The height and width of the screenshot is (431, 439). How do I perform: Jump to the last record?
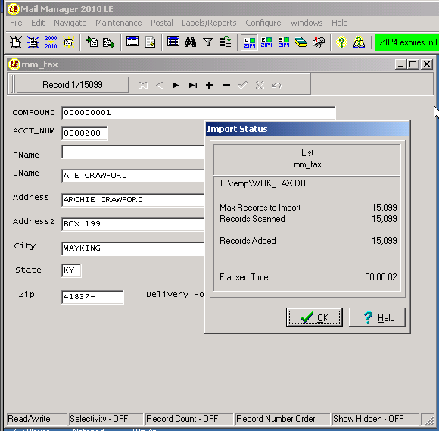(192, 85)
